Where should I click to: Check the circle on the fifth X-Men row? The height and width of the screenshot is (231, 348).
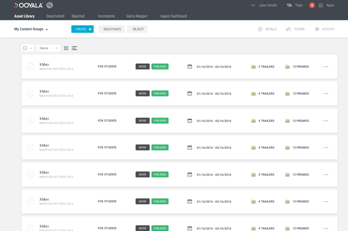30,174
